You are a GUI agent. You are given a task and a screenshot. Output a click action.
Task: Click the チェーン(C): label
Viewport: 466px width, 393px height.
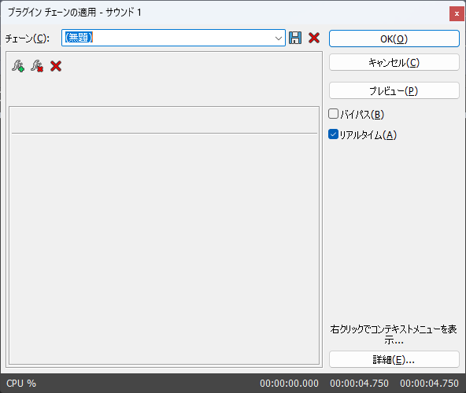[x=28, y=39]
